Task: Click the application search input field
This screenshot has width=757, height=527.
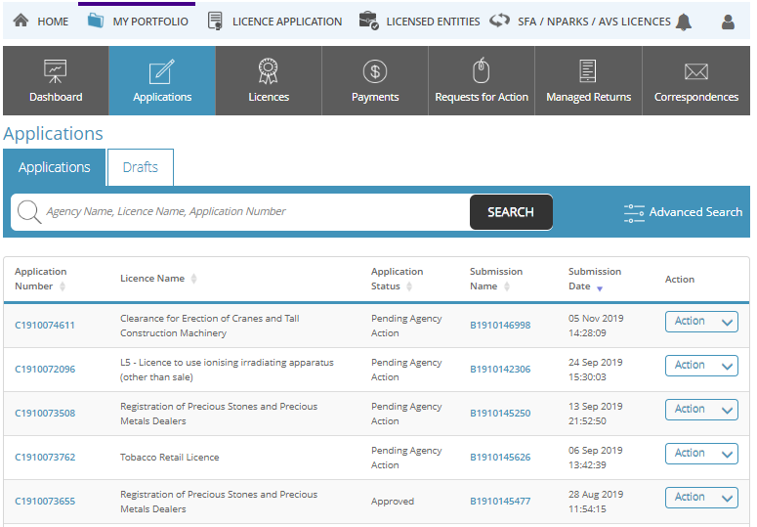Action: (x=254, y=212)
